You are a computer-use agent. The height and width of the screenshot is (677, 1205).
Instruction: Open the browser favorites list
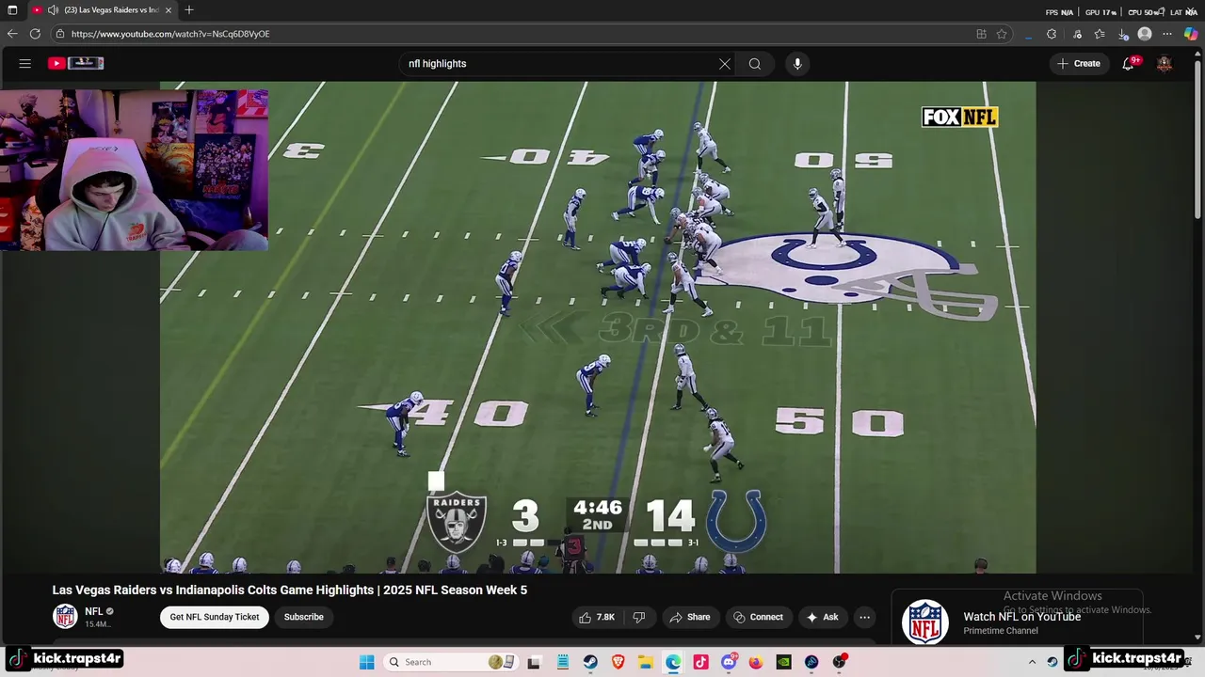click(1100, 34)
